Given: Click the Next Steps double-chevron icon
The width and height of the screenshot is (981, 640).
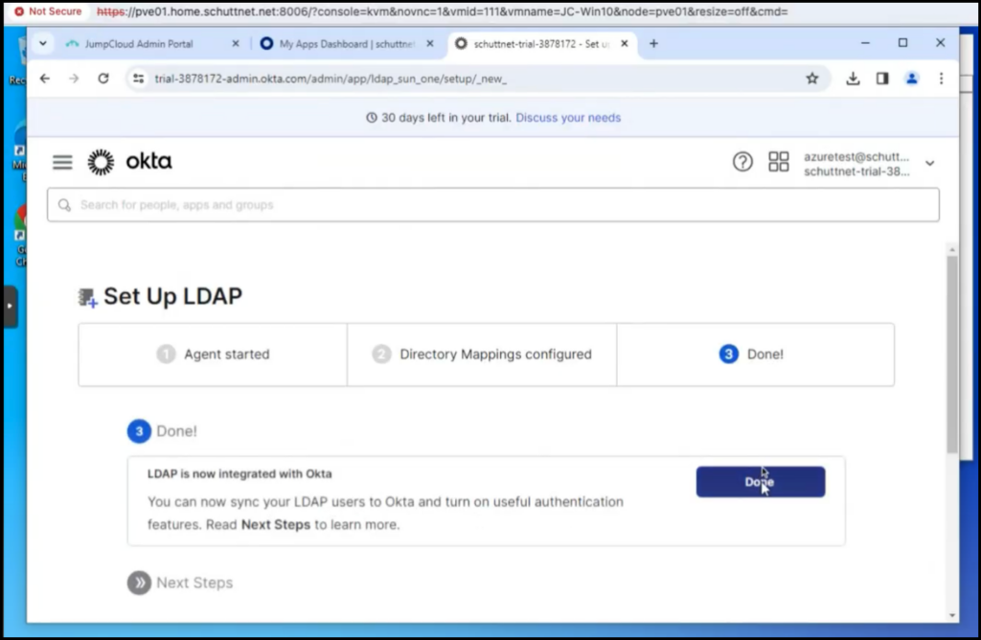Looking at the screenshot, I should pos(139,583).
